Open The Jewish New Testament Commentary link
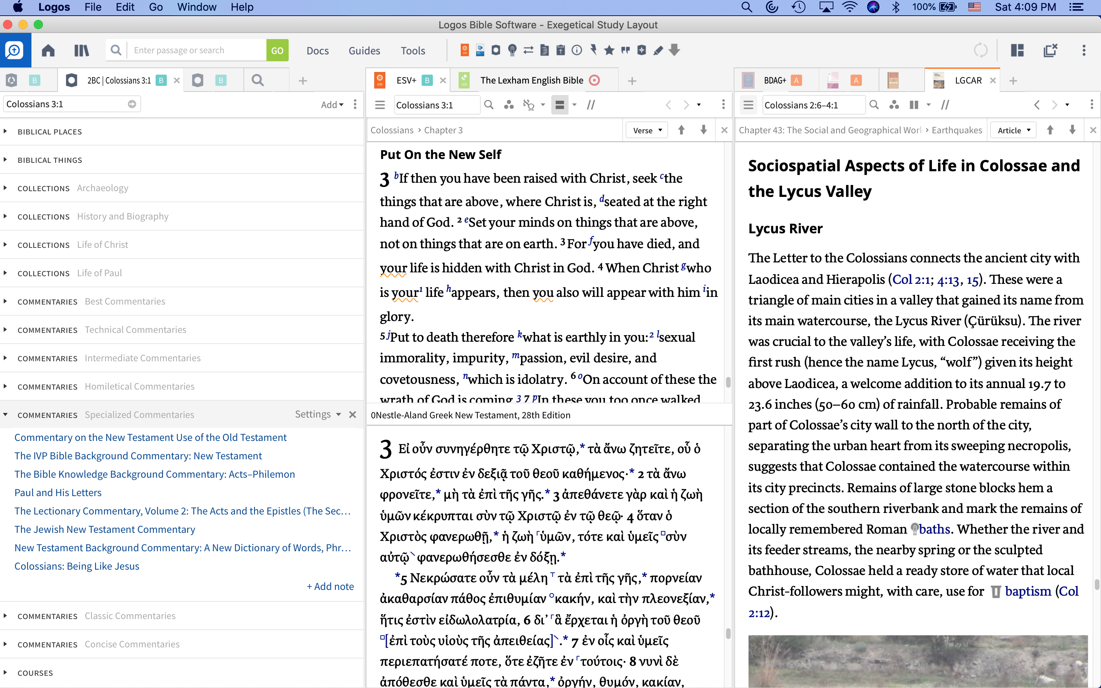The height and width of the screenshot is (688, 1101). 105,529
